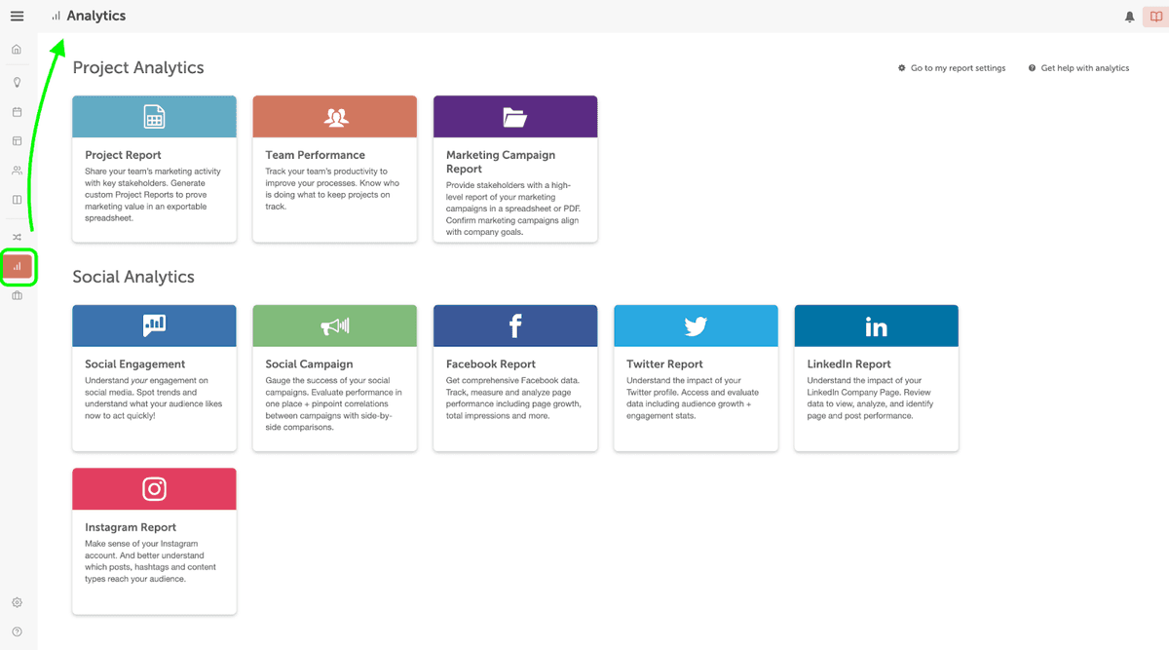Open the calendar from the sidebar

pyautogui.click(x=16, y=112)
